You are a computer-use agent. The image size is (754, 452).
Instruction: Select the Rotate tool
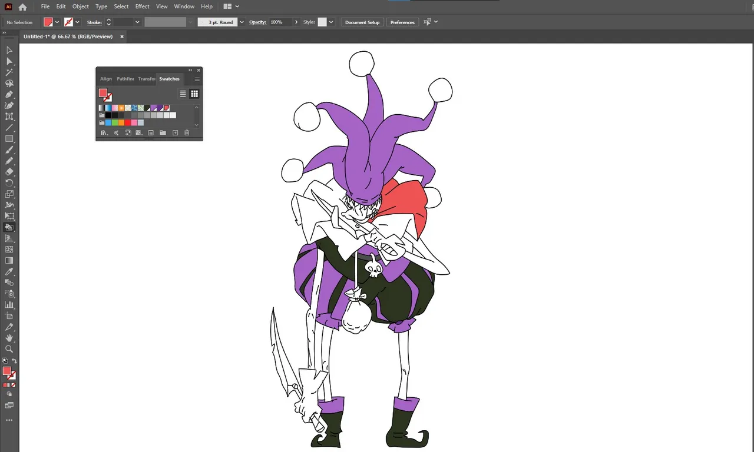[9, 183]
